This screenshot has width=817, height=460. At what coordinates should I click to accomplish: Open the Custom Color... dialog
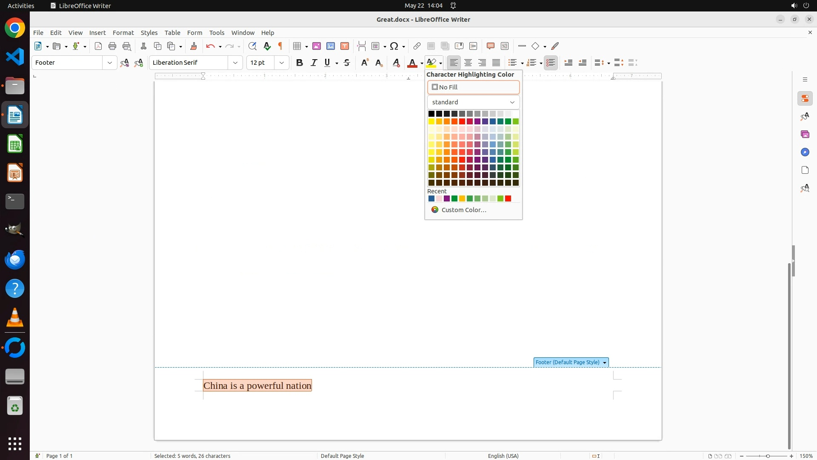click(x=463, y=210)
